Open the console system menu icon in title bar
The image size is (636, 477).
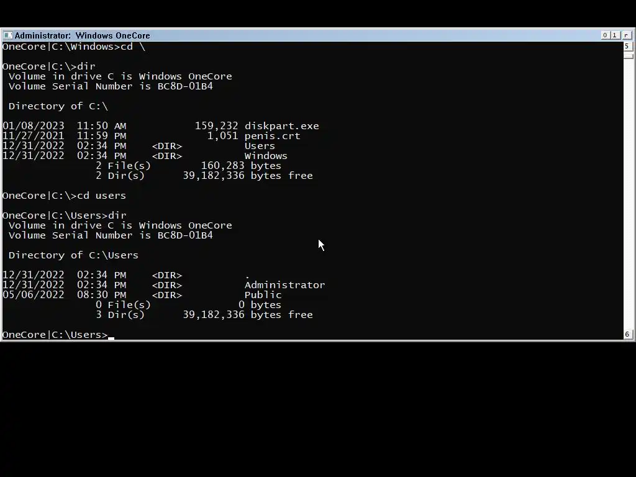coord(7,35)
